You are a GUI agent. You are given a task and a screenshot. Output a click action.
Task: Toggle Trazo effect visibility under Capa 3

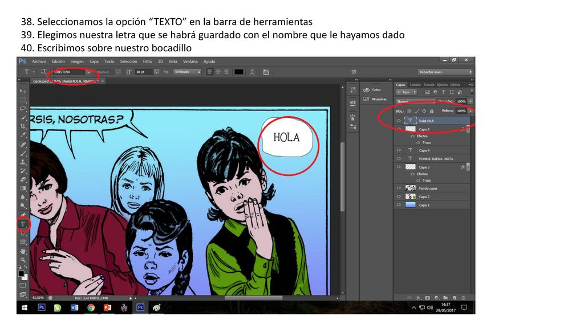[418, 181]
